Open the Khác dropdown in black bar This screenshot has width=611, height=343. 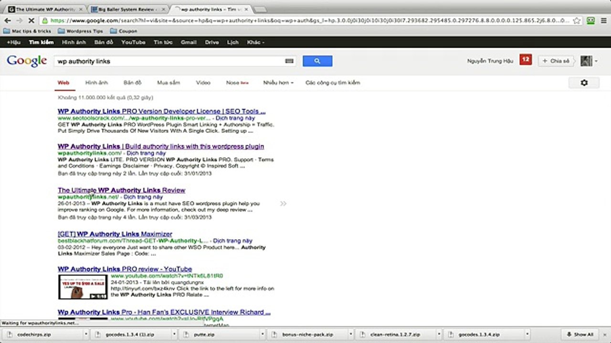[x=255, y=42]
